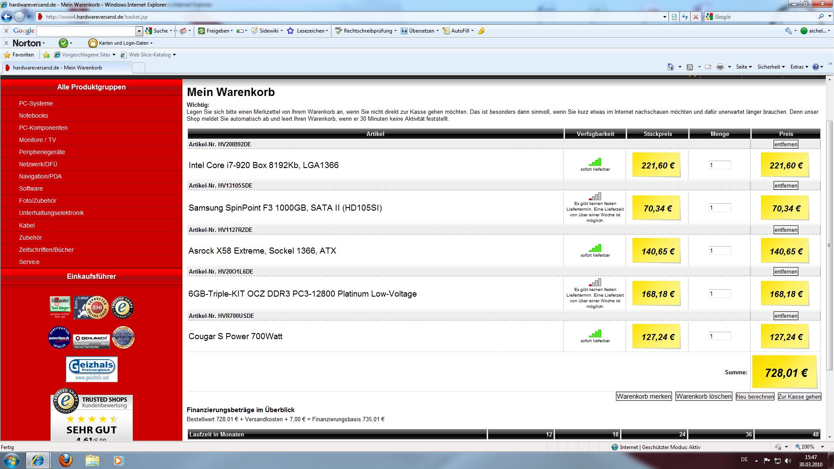Close the Norton toolbar
The width and height of the screenshot is (834, 469).
pos(6,43)
